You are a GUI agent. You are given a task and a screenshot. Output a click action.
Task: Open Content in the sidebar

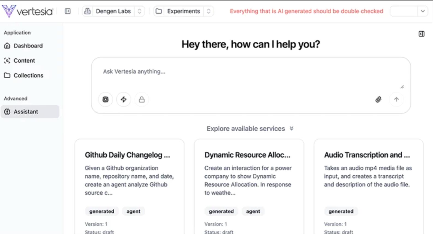(24, 61)
